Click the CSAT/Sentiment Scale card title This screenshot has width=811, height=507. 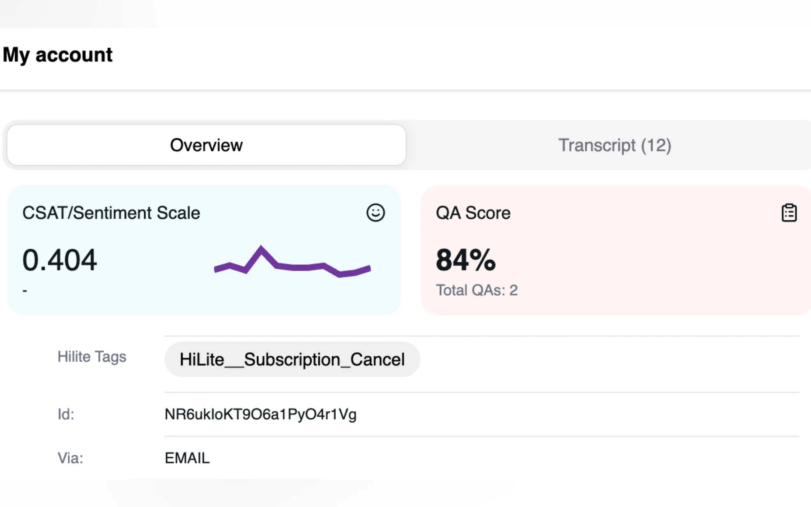(111, 213)
